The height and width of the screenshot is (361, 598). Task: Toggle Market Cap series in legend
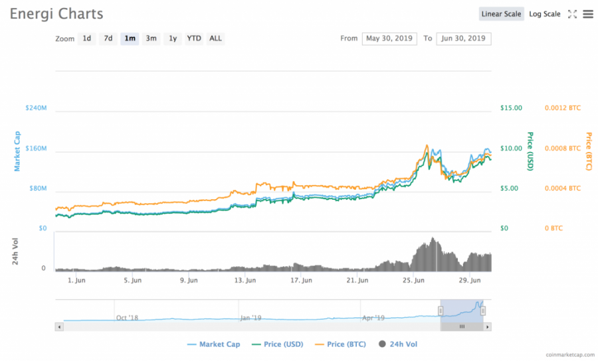point(213,344)
